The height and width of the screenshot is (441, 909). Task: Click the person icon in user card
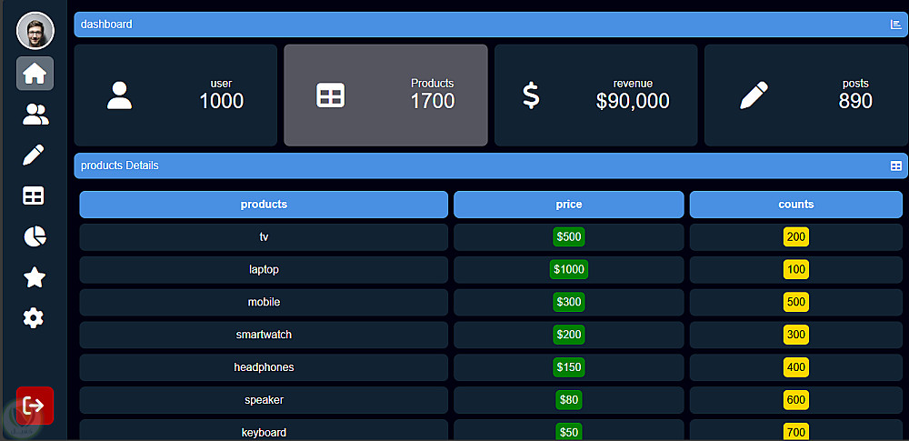(x=119, y=95)
